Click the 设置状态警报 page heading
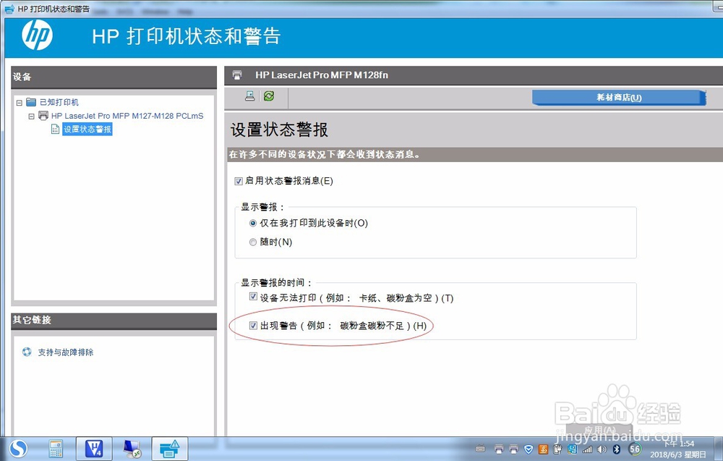 click(279, 130)
